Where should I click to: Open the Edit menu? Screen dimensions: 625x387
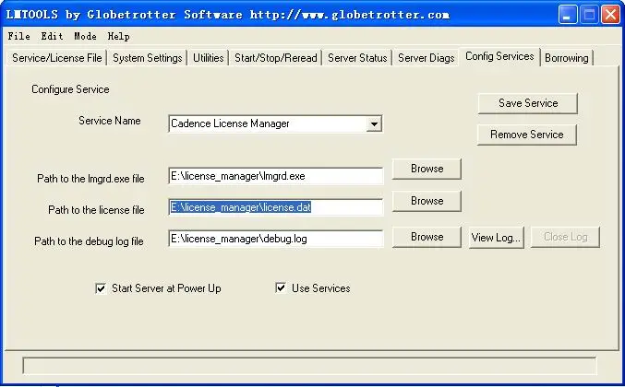coord(52,36)
